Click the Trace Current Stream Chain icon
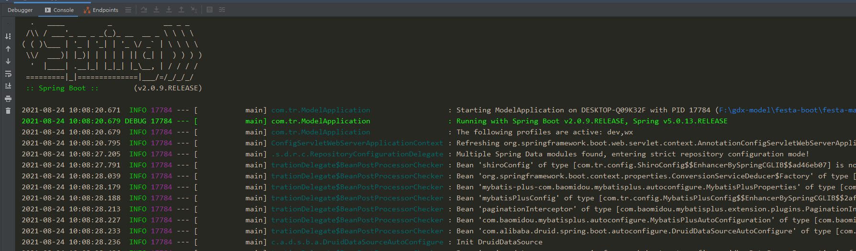 point(222,10)
